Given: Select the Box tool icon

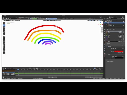Looking at the screenshot, I should [4, 48].
